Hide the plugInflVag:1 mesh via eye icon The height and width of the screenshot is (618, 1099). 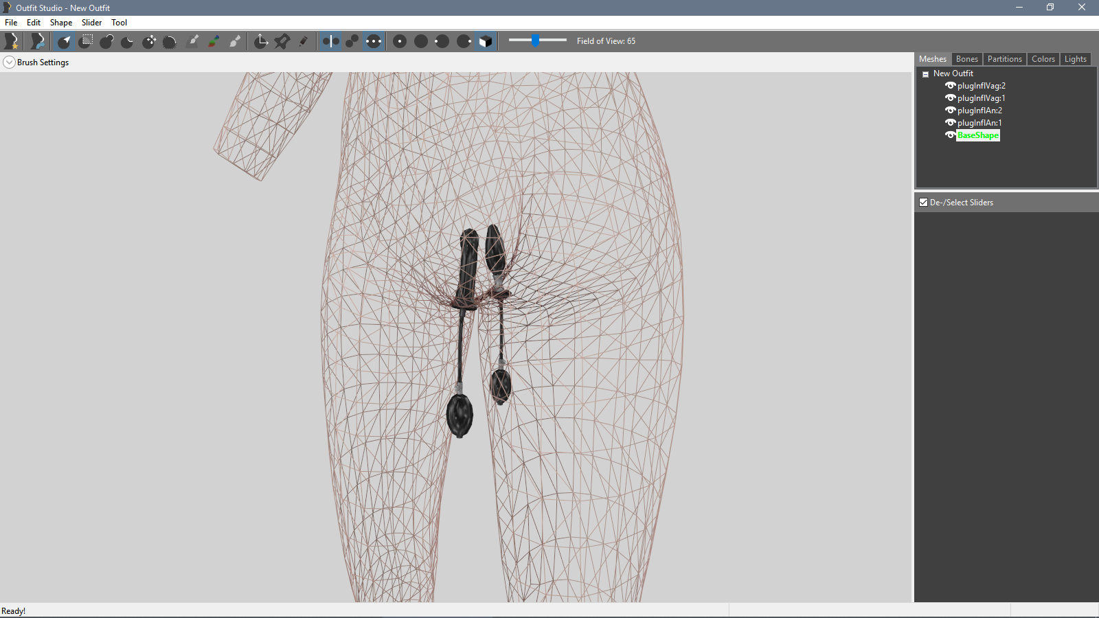(951, 98)
